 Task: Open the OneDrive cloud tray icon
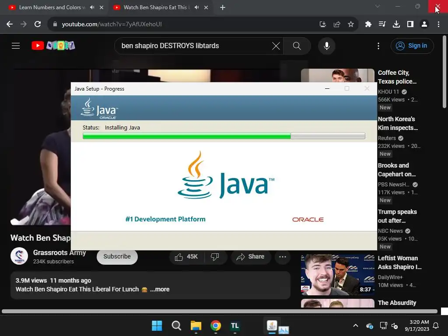click(x=369, y=325)
